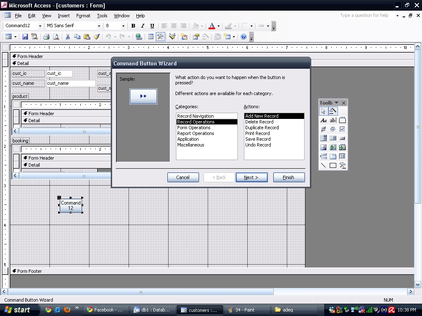Select Form Operations category
Image resolution: width=422 pixels, height=316 pixels.
click(207, 128)
